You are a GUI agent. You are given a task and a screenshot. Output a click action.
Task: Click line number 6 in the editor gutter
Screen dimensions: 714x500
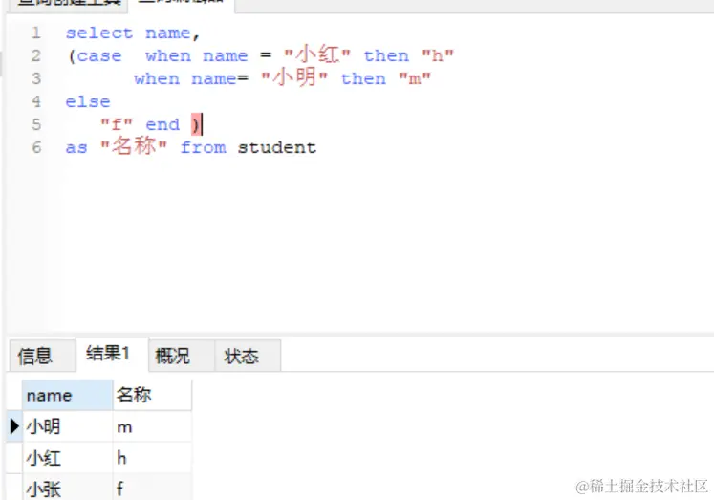[x=36, y=147]
